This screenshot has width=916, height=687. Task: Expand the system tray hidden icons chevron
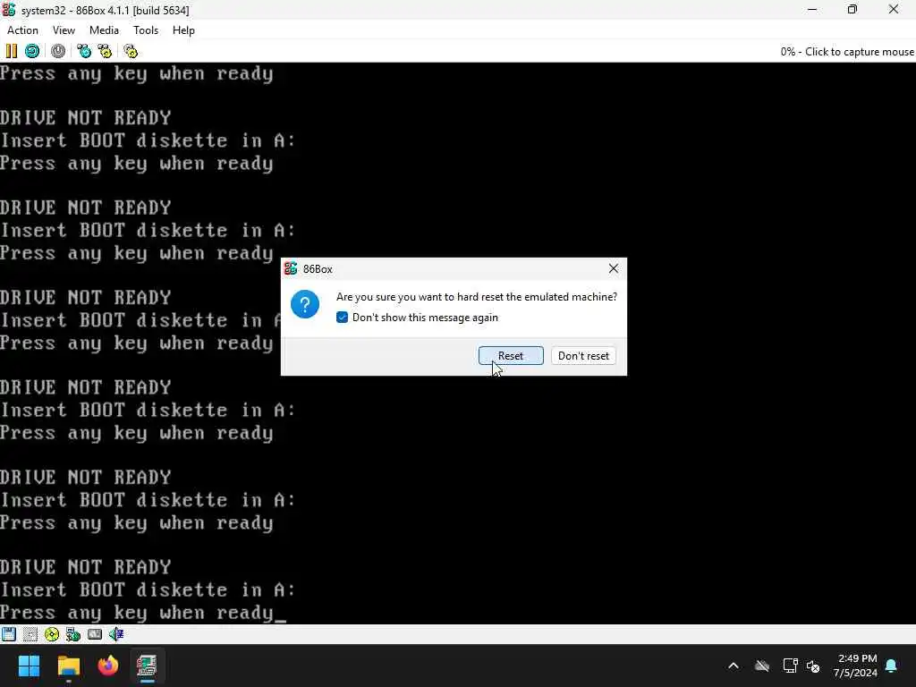734,666
